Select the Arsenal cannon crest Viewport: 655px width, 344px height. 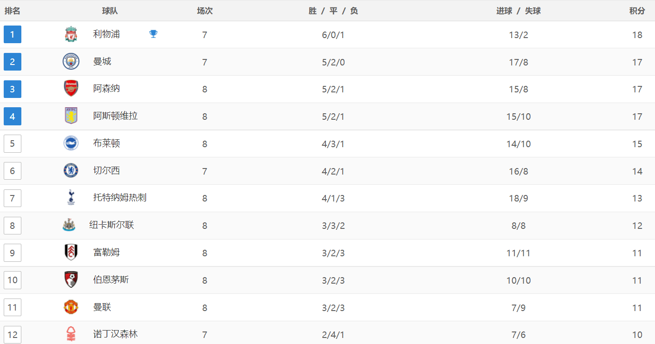[x=71, y=89]
